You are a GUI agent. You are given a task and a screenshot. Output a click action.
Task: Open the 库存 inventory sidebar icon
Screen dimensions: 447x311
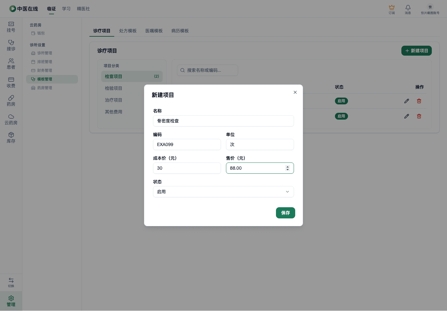11,138
